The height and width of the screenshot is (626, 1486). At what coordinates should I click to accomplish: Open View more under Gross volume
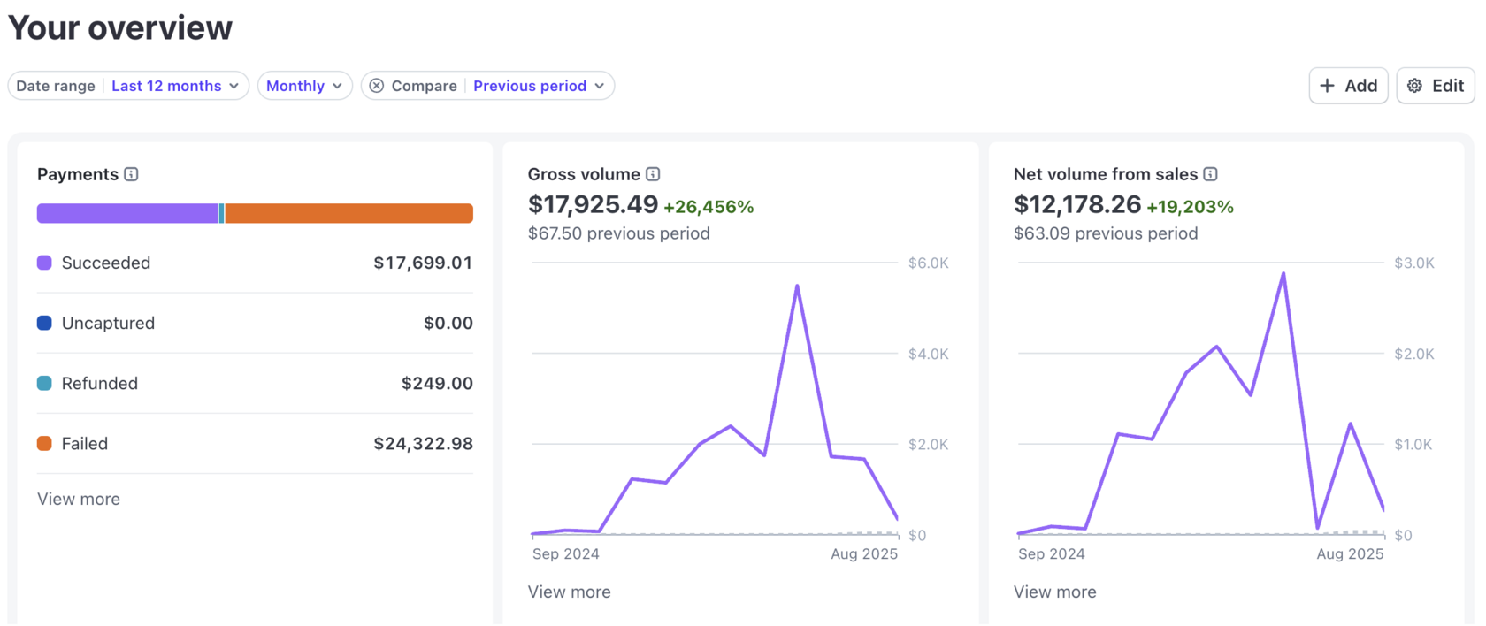click(569, 592)
